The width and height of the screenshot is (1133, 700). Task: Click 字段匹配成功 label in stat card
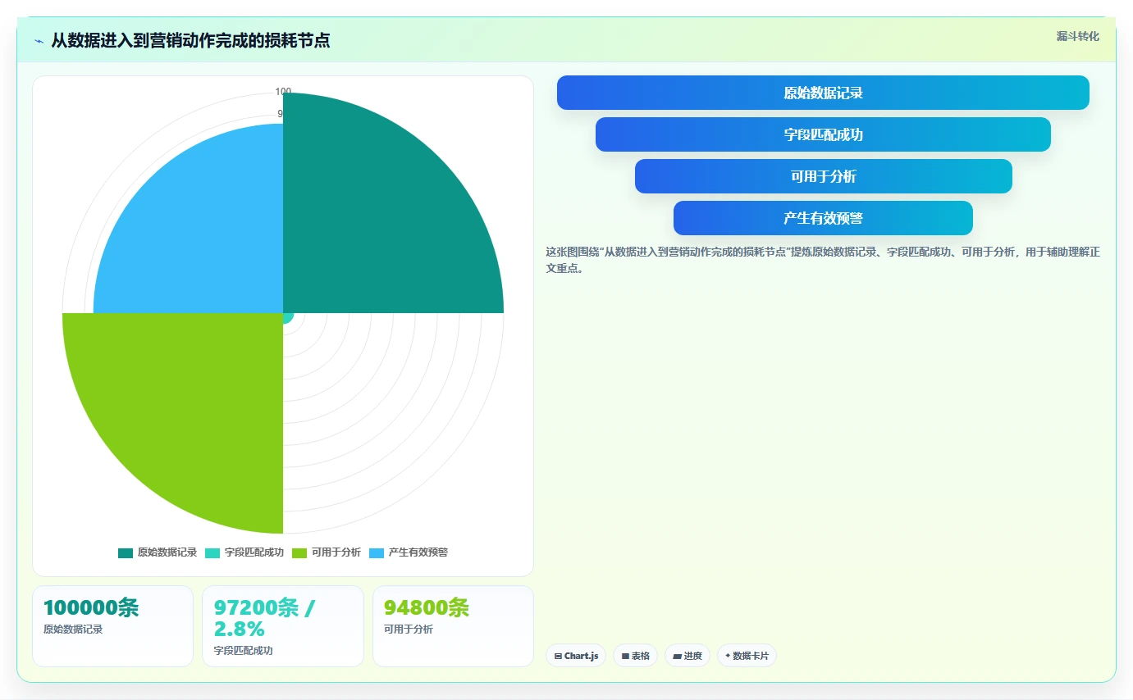point(243,651)
